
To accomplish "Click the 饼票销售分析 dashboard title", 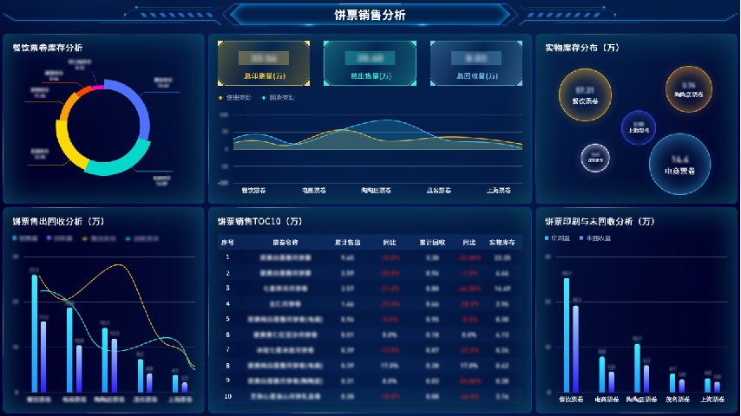I will pos(370,15).
